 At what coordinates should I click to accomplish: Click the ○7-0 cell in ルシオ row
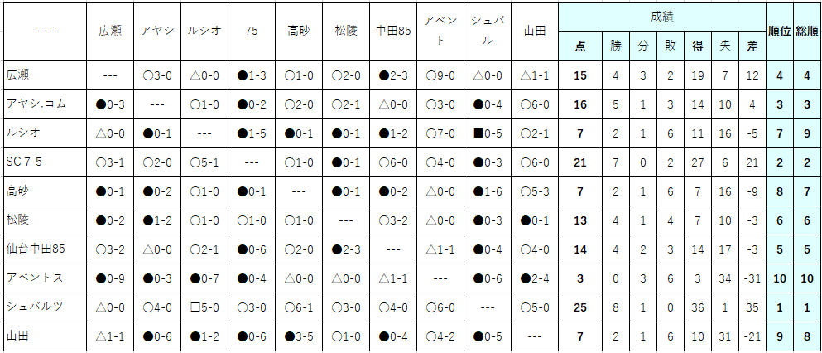tap(440, 133)
